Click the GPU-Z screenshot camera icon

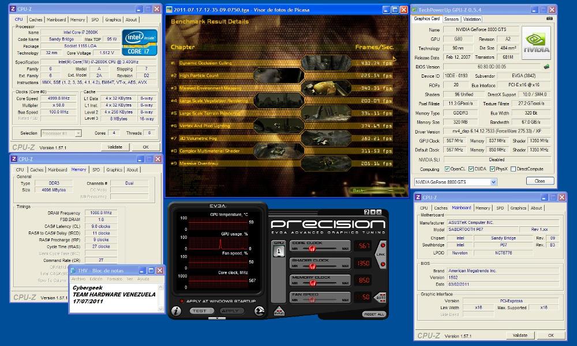tap(549, 18)
